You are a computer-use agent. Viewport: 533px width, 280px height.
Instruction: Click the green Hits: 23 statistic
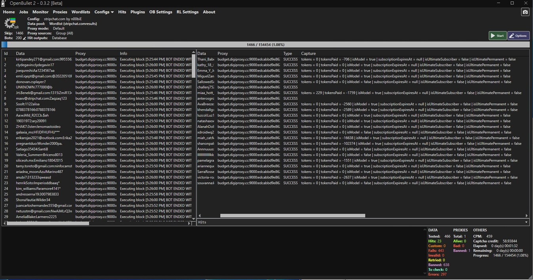pos(435,241)
